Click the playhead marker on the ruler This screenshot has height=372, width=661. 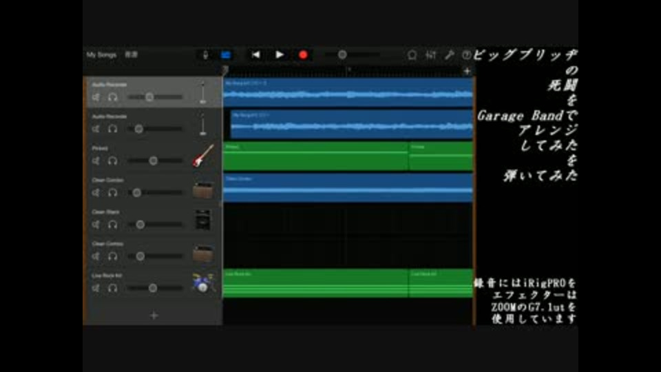tap(225, 71)
